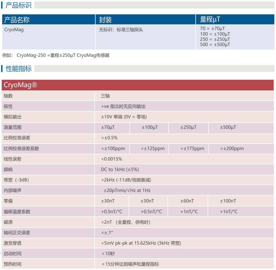Viewport: 276px width, 270px height.
Task: Click the <2nT （全量程，供电时) value
Action: tap(126, 222)
